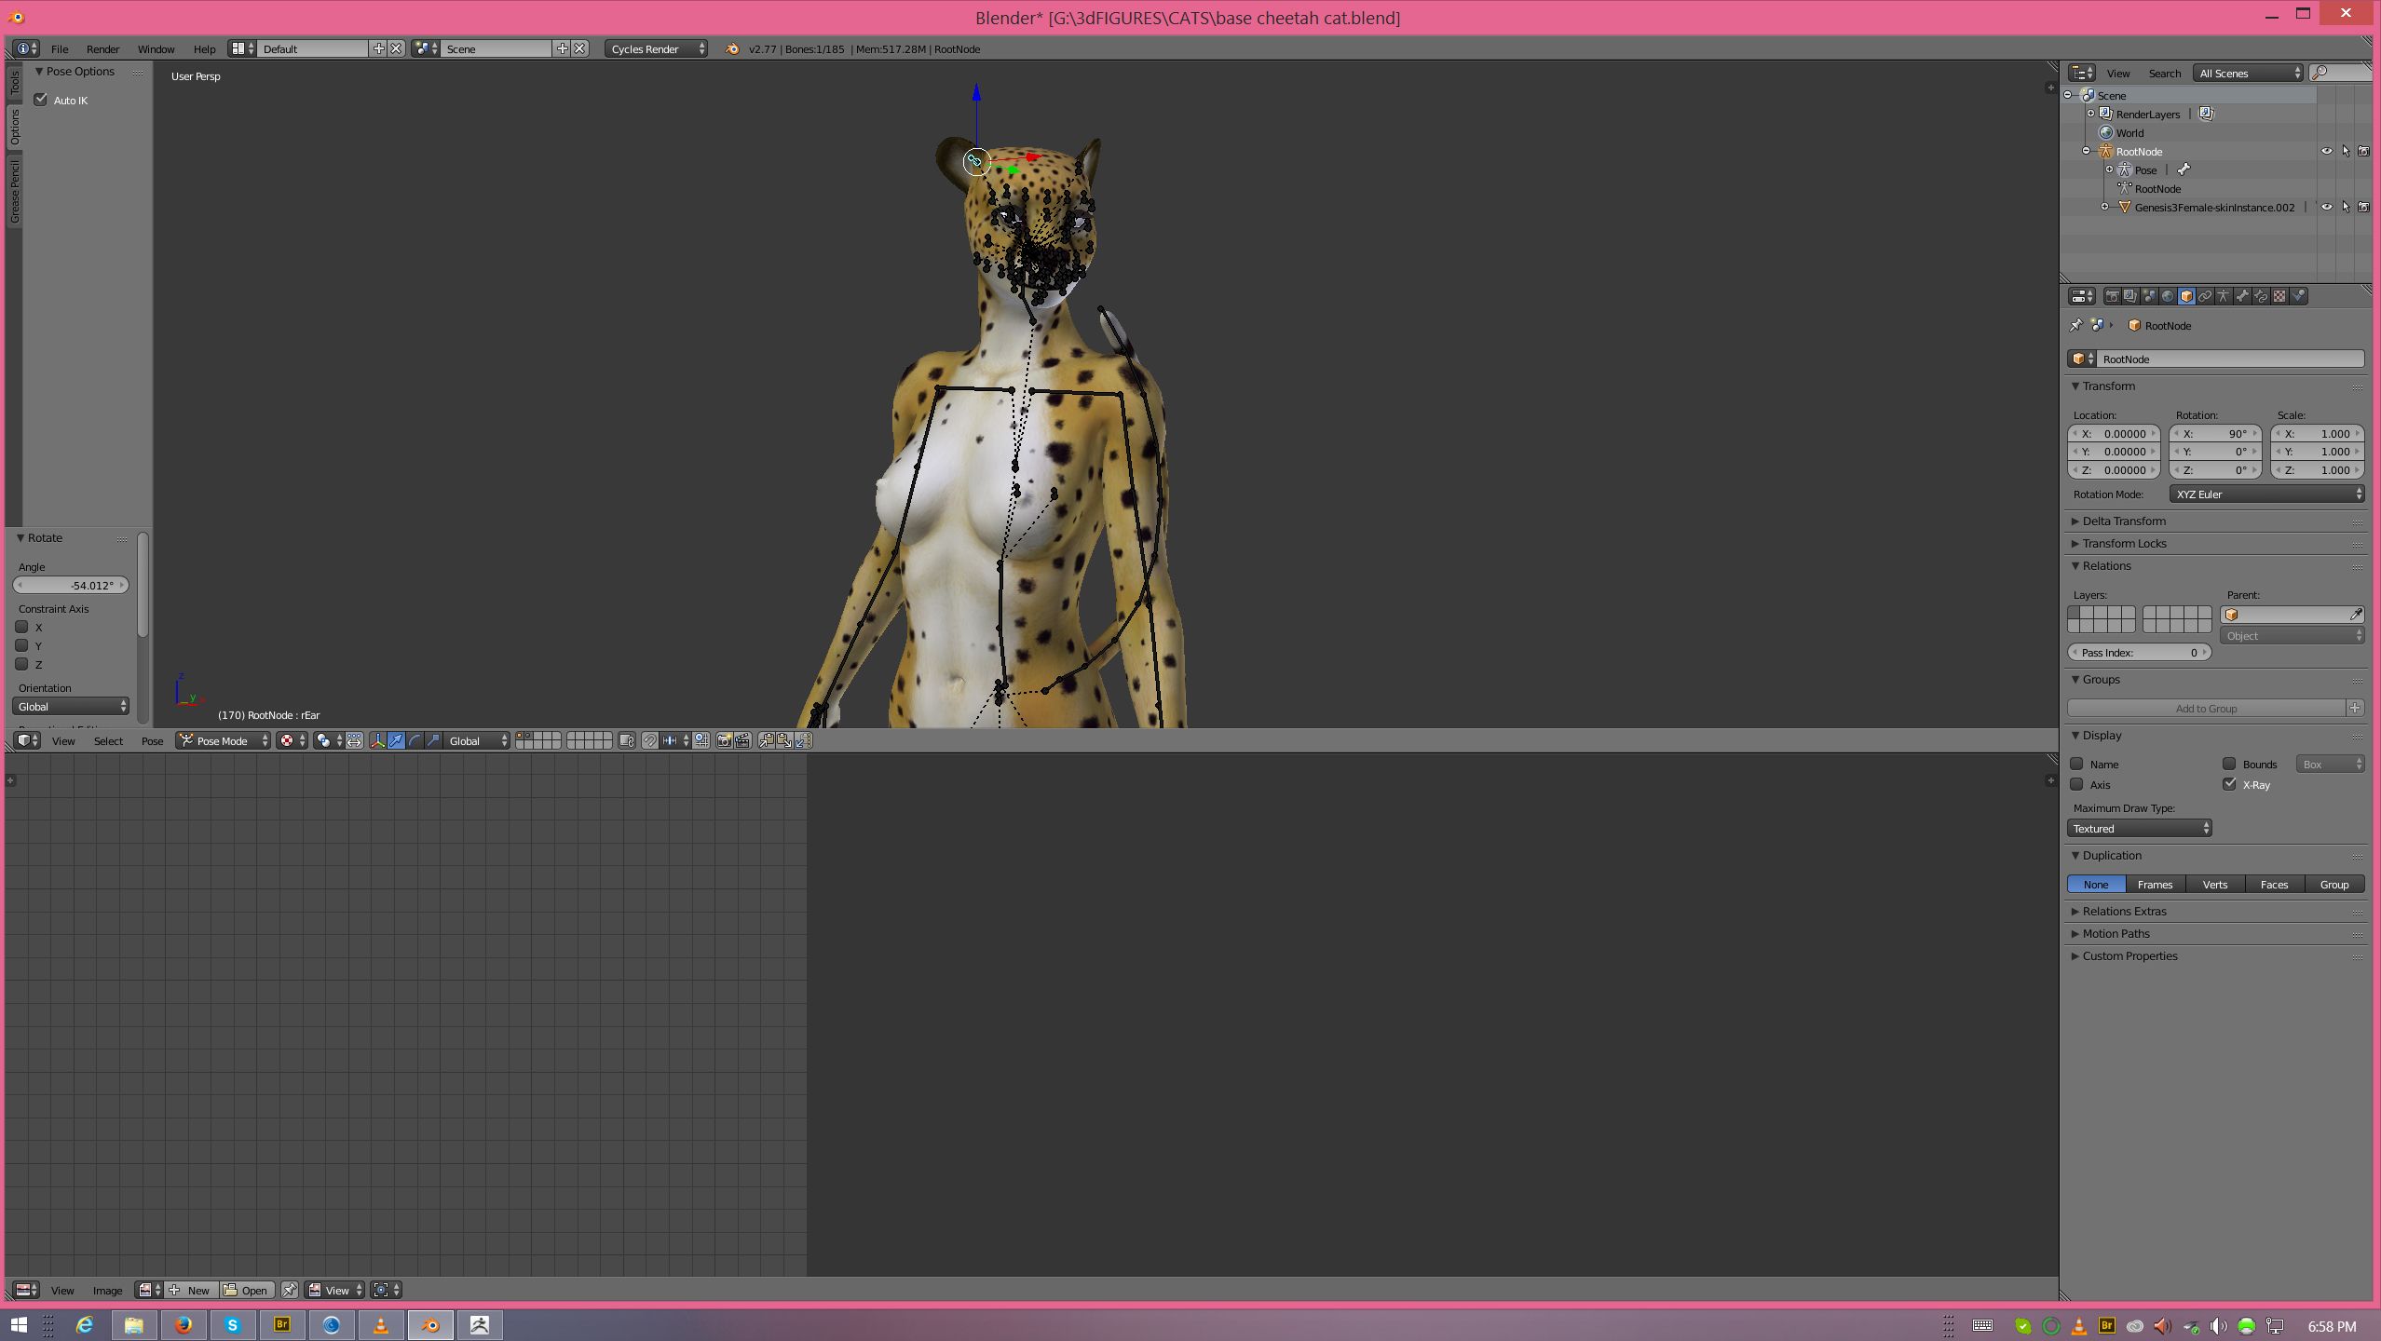Open the Render menu
Image resolution: width=2381 pixels, height=1341 pixels.
[x=102, y=48]
